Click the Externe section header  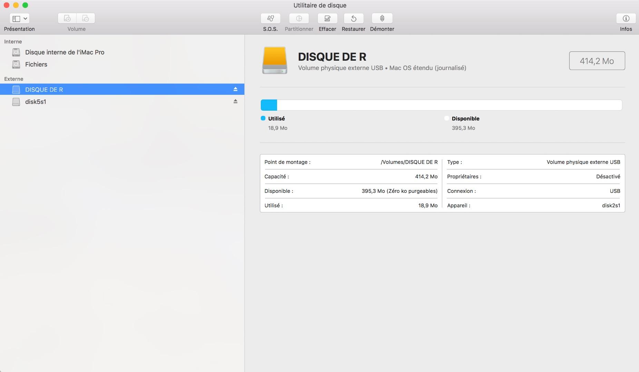(14, 79)
